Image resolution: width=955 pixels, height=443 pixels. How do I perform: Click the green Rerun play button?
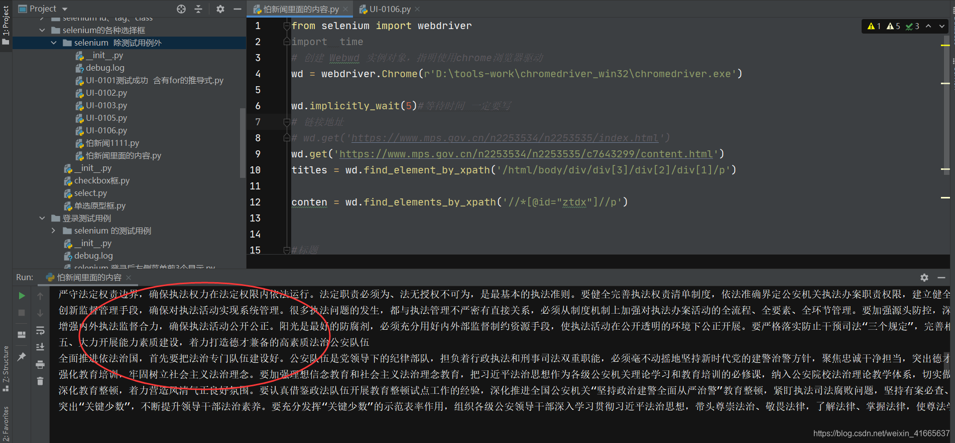pos(22,296)
